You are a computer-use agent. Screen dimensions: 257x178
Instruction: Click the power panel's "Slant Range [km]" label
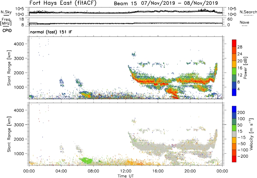click(9, 68)
